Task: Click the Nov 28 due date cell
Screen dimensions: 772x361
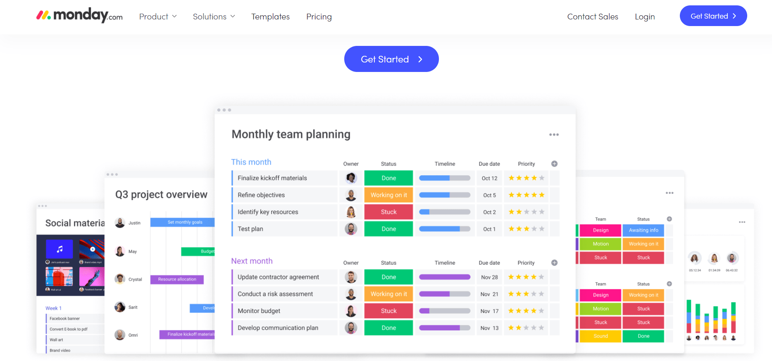Action: pyautogui.click(x=489, y=277)
